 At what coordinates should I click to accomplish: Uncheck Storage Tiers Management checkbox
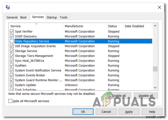tap(12, 56)
